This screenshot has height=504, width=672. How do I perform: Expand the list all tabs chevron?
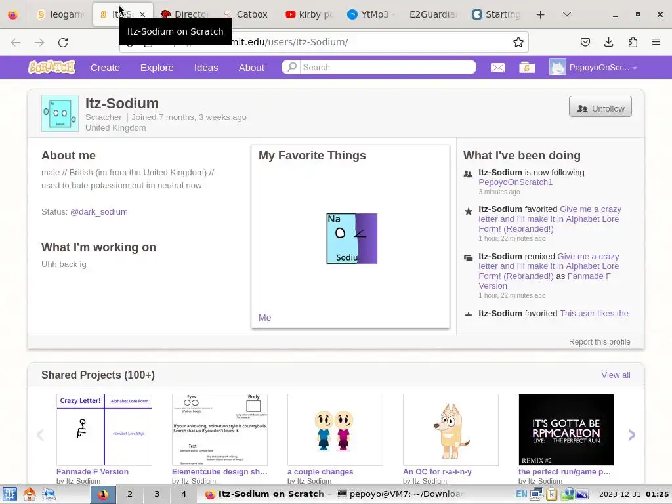(566, 14)
